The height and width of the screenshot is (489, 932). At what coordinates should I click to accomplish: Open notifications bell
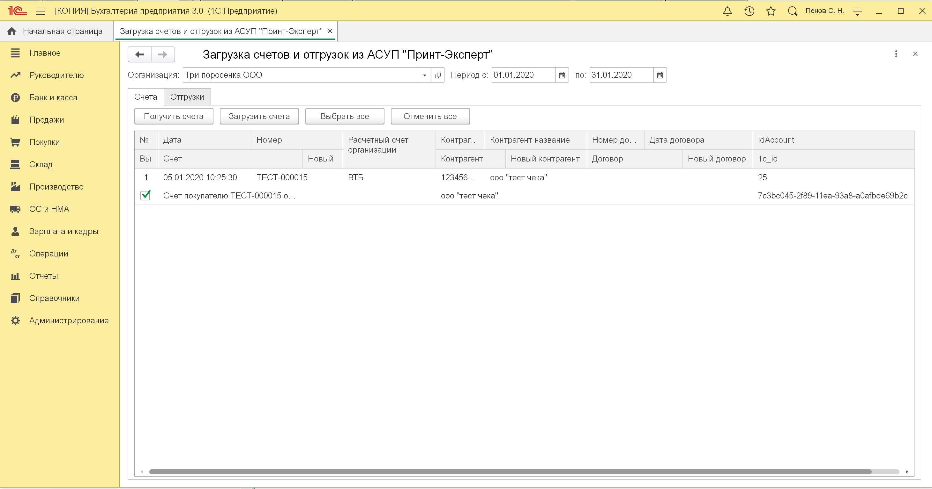tap(727, 11)
